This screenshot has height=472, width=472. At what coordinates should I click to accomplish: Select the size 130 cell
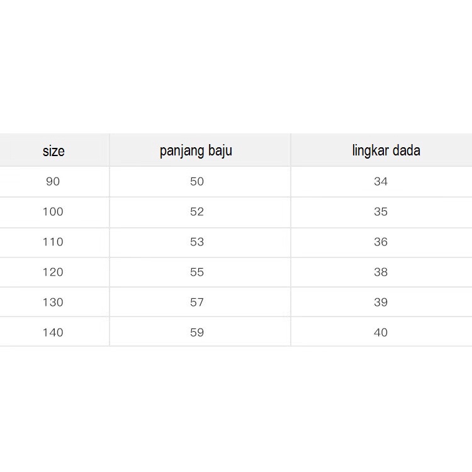tap(53, 302)
